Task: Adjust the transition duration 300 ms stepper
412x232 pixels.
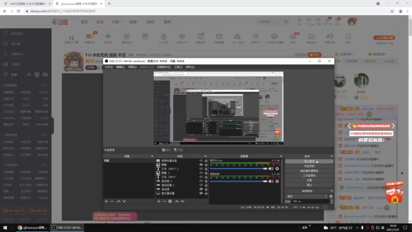Action: [331, 202]
